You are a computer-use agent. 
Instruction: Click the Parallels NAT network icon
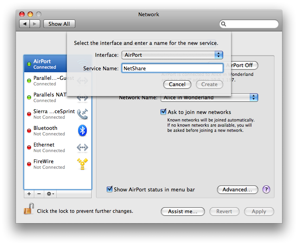(x=82, y=98)
